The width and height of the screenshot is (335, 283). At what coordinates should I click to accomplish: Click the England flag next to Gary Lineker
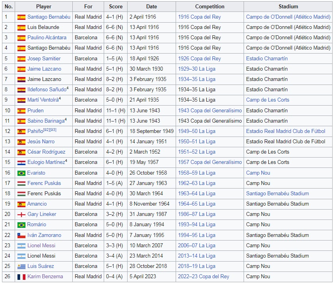click(21, 214)
